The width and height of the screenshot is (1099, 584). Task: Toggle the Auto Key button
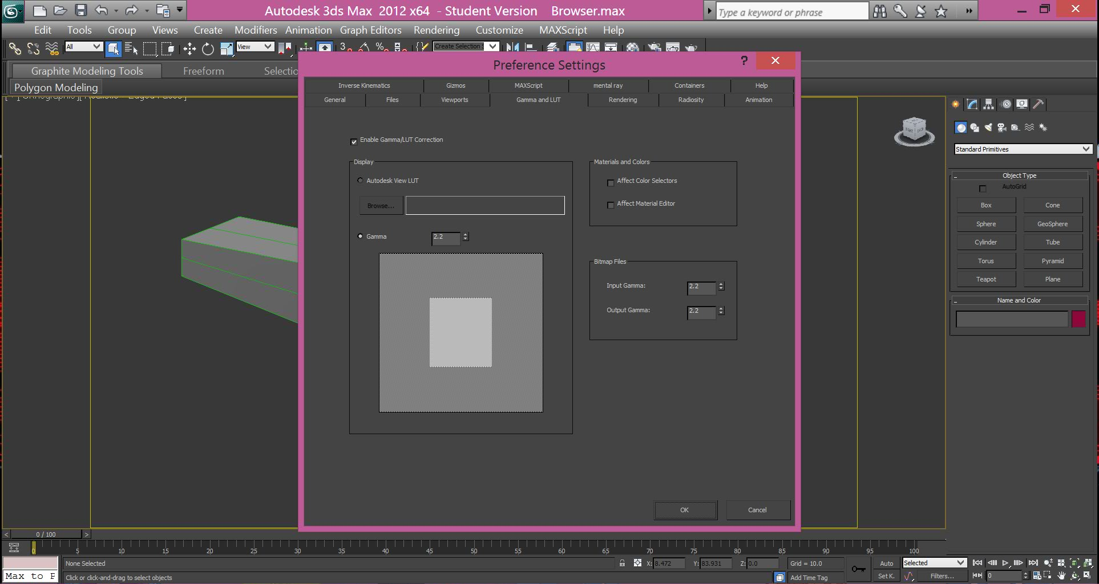(x=886, y=563)
